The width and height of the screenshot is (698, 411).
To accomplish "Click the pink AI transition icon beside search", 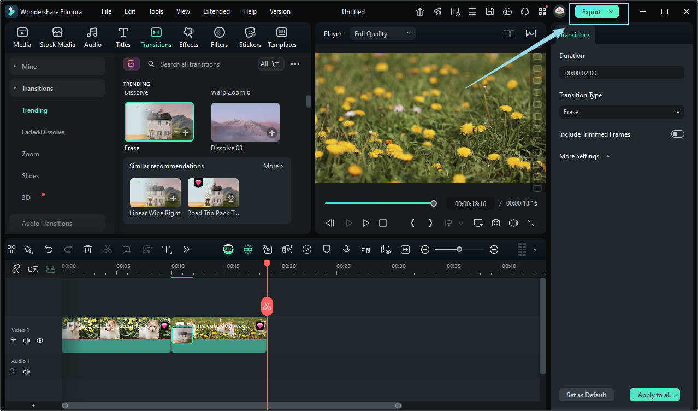I will (131, 64).
